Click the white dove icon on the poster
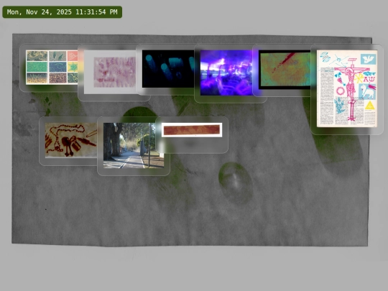Image resolution: width=388 pixels, height=291 pixels. tap(368, 60)
